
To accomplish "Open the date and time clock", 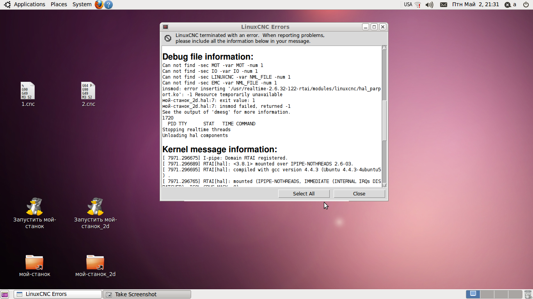I will tap(476, 5).
